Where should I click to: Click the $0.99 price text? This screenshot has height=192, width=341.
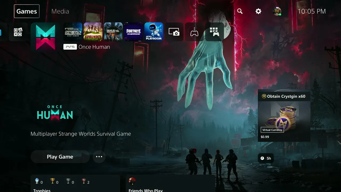[265, 137]
